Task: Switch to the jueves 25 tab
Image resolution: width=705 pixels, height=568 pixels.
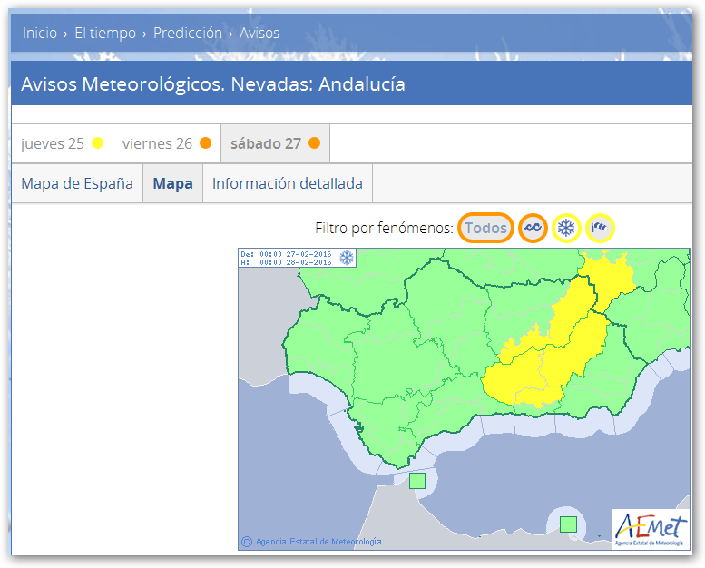Action: pos(62,143)
